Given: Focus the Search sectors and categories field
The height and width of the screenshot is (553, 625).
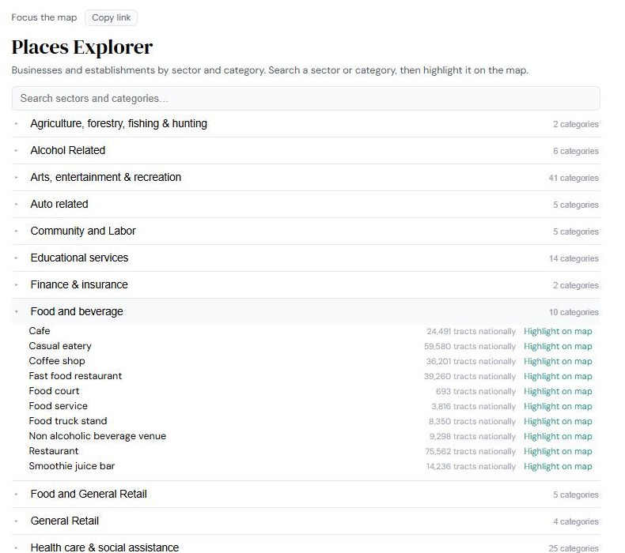Looking at the screenshot, I should point(305,98).
